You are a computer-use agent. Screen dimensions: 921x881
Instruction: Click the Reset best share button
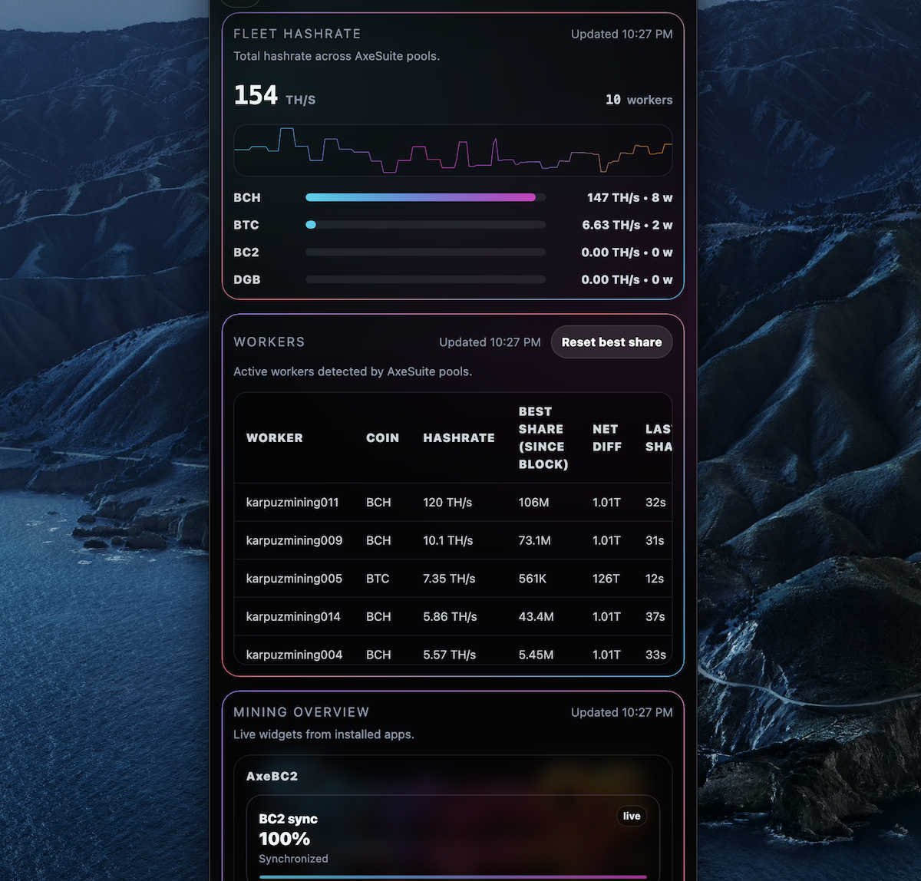(611, 342)
